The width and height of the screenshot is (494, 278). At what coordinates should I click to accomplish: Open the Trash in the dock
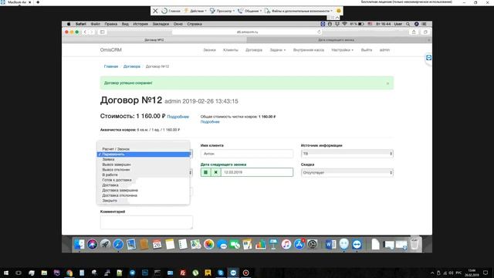pos(415,244)
